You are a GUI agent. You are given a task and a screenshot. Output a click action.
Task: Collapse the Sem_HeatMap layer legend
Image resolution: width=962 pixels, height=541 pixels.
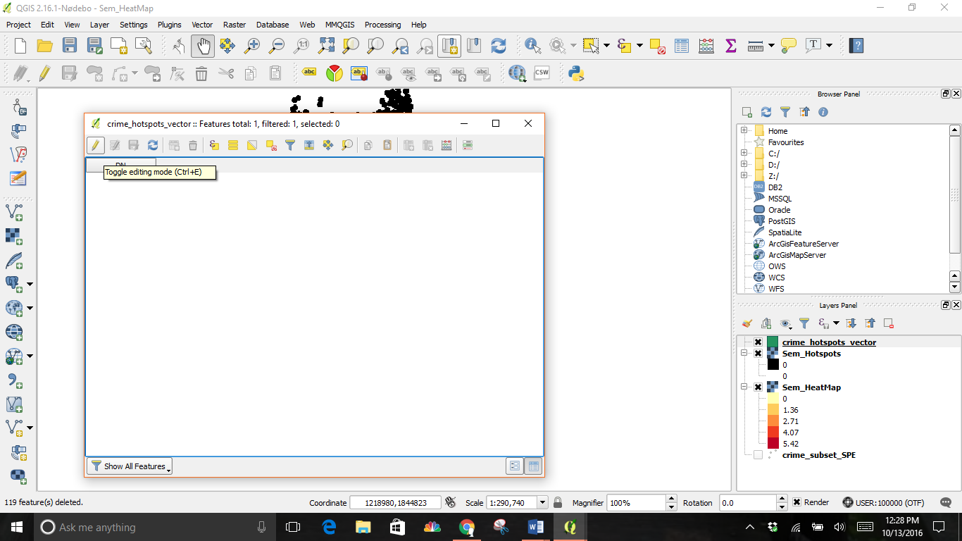point(744,387)
